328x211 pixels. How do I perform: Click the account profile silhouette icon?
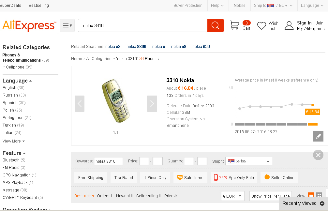coord(289,25)
